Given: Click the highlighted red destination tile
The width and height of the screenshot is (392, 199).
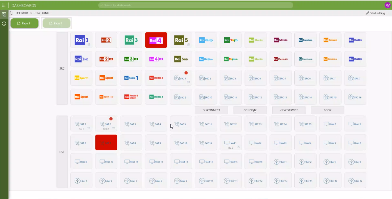Looking at the screenshot, I should 106,142.
